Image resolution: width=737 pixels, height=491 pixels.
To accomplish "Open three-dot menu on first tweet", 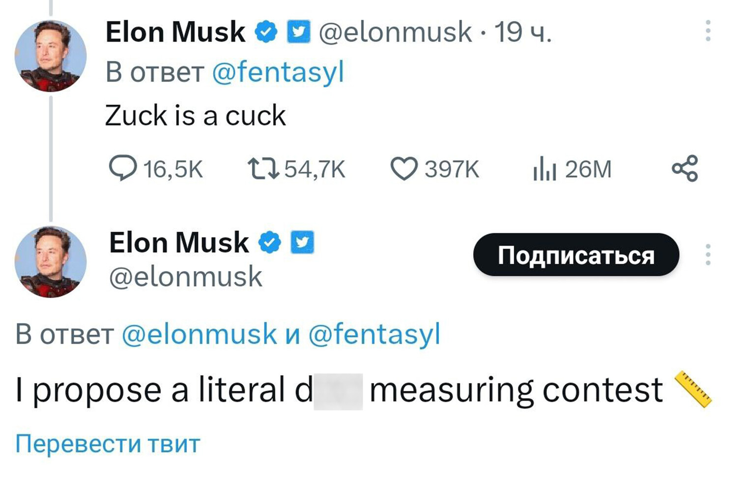I will [708, 31].
